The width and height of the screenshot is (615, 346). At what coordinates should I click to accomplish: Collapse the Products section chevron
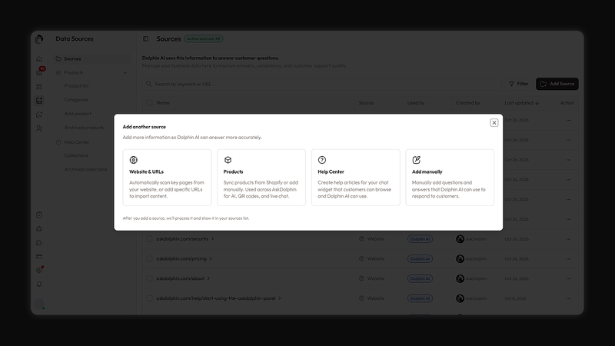pyautogui.click(x=125, y=72)
